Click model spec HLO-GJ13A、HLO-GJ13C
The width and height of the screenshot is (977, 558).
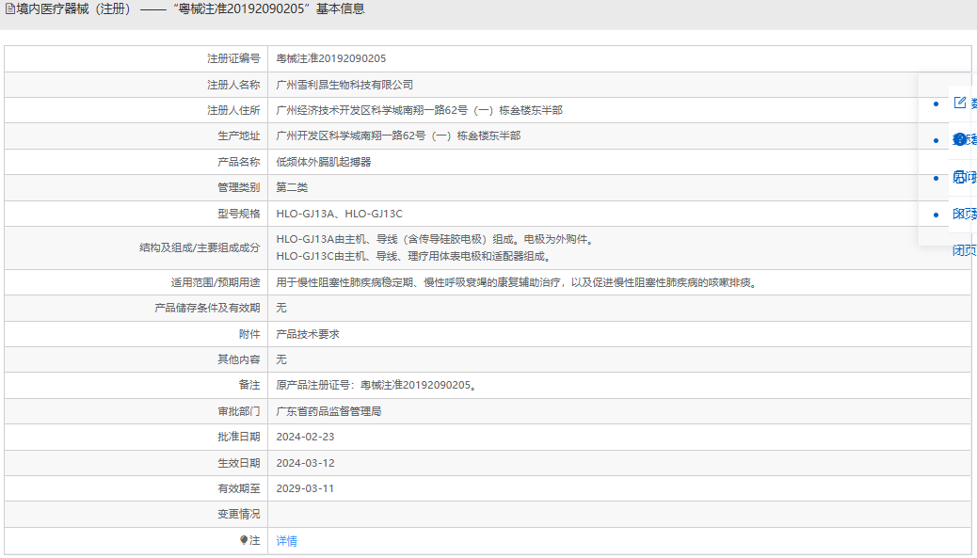pyautogui.click(x=339, y=214)
